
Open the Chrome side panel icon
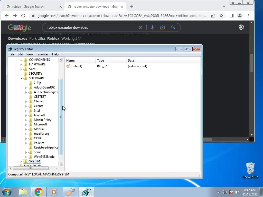click(x=232, y=16)
